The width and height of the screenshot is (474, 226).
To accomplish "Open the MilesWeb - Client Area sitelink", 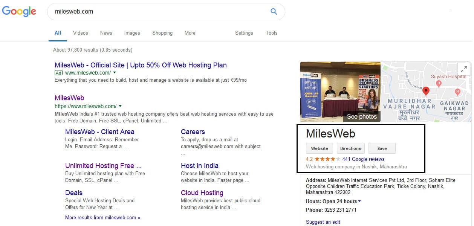I will 100,132.
